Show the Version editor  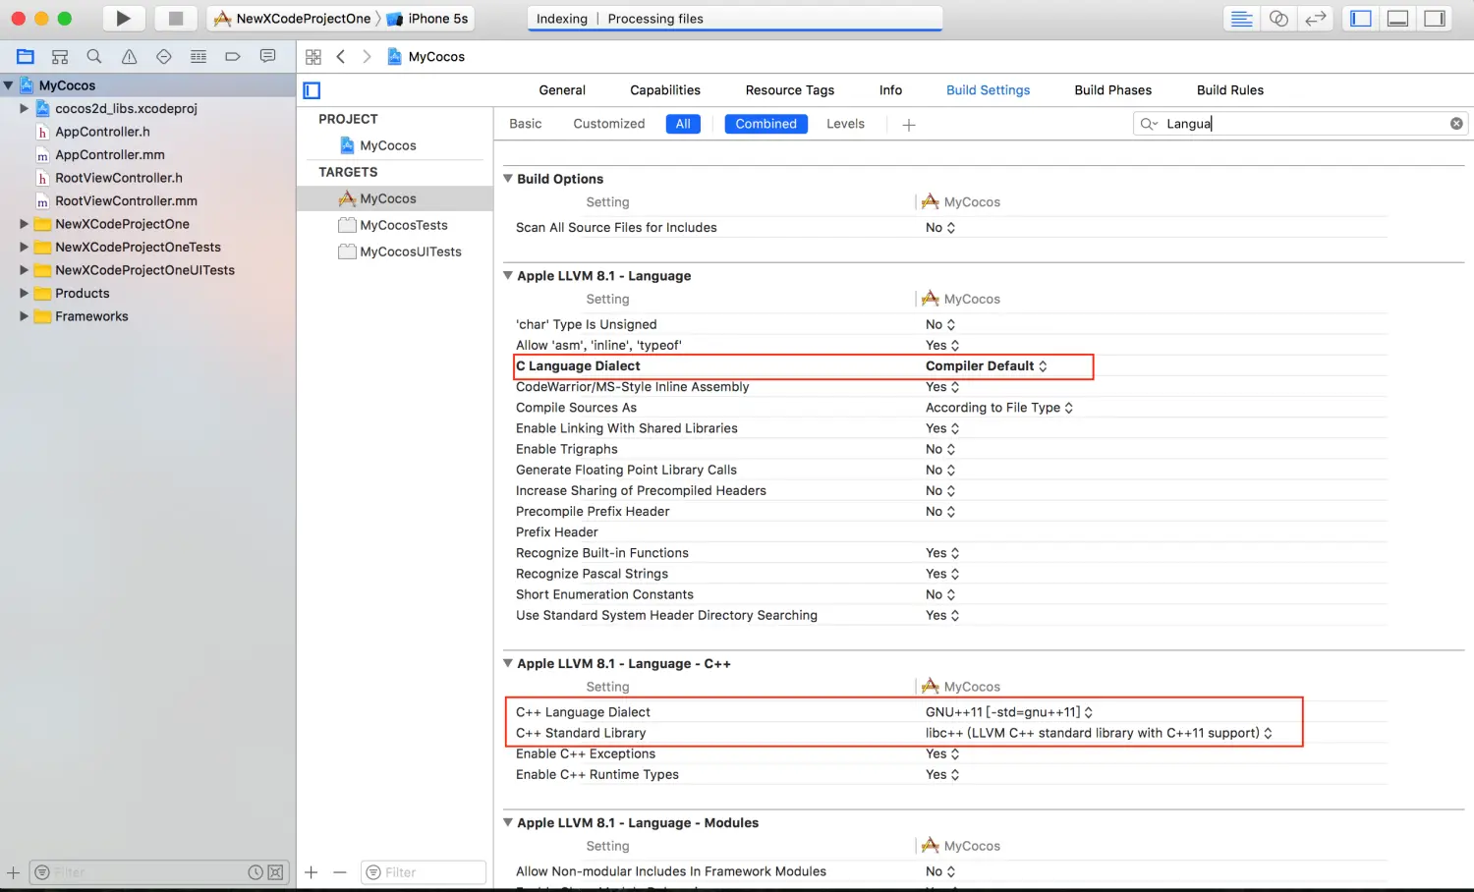click(x=1316, y=19)
